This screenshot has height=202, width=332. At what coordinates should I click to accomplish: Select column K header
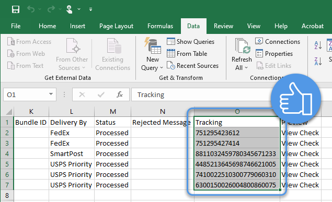pos(31,112)
